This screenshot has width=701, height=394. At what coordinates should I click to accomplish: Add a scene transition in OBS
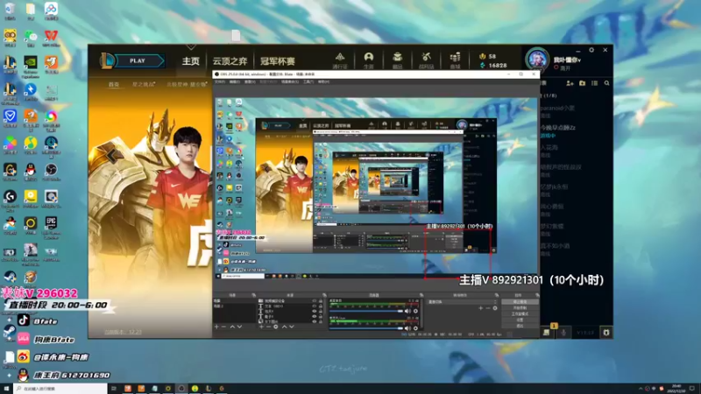point(480,308)
